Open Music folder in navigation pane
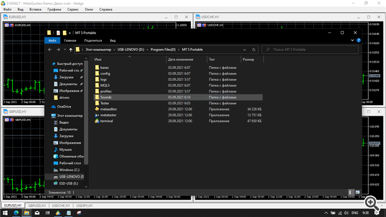Image resolution: width=386 pixels, height=217 pixels. pyautogui.click(x=65, y=149)
